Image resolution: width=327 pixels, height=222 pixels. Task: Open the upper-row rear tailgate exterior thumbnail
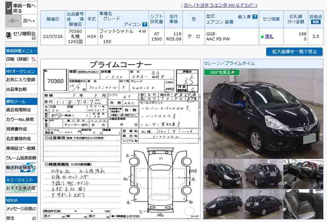point(263,174)
